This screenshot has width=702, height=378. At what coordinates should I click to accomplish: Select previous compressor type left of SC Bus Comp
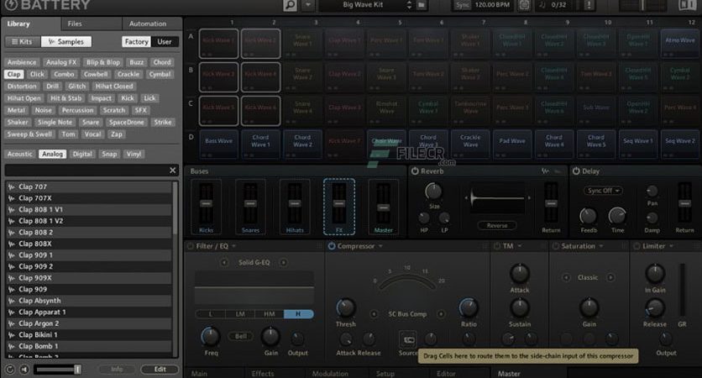coord(374,314)
